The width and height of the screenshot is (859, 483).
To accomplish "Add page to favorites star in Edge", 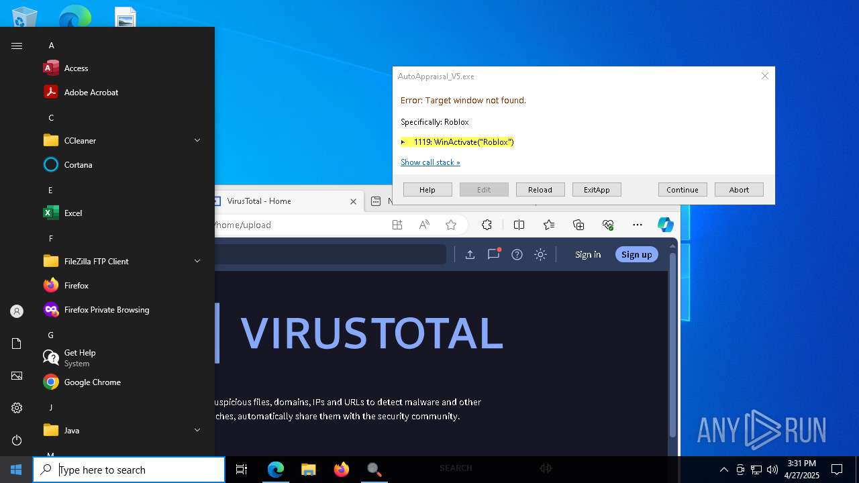I will pos(451,225).
